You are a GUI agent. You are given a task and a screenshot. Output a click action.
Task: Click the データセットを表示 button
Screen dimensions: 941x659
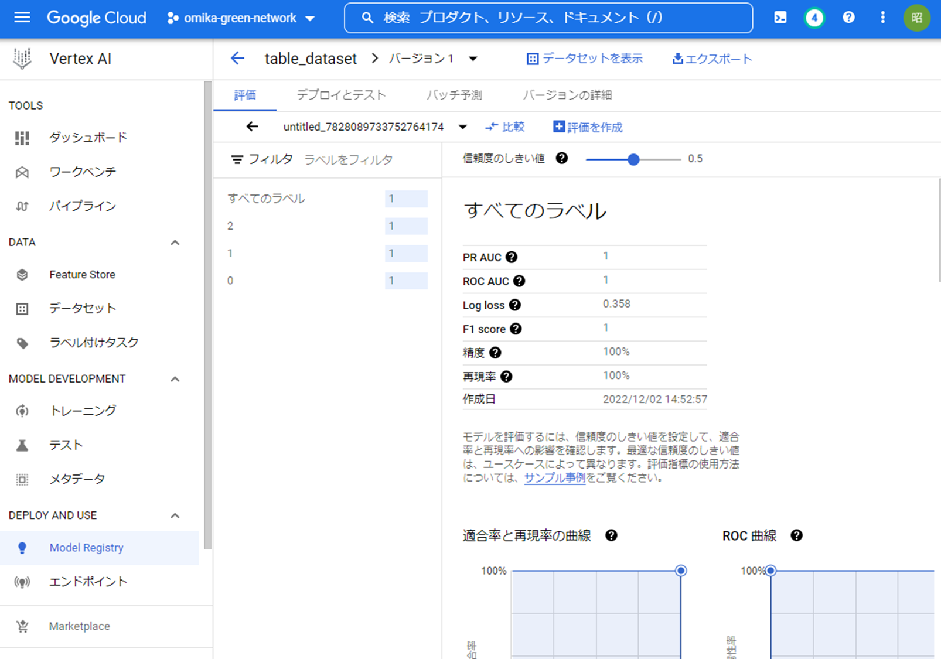584,59
